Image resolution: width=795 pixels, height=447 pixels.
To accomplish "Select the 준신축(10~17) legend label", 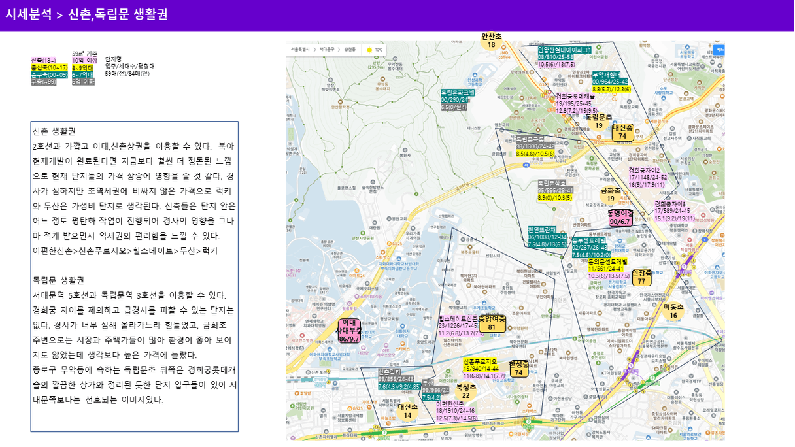I will pos(49,68).
